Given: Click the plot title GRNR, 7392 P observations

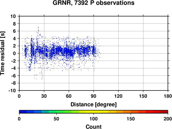Looking at the screenshot, I should tap(94, 3).
